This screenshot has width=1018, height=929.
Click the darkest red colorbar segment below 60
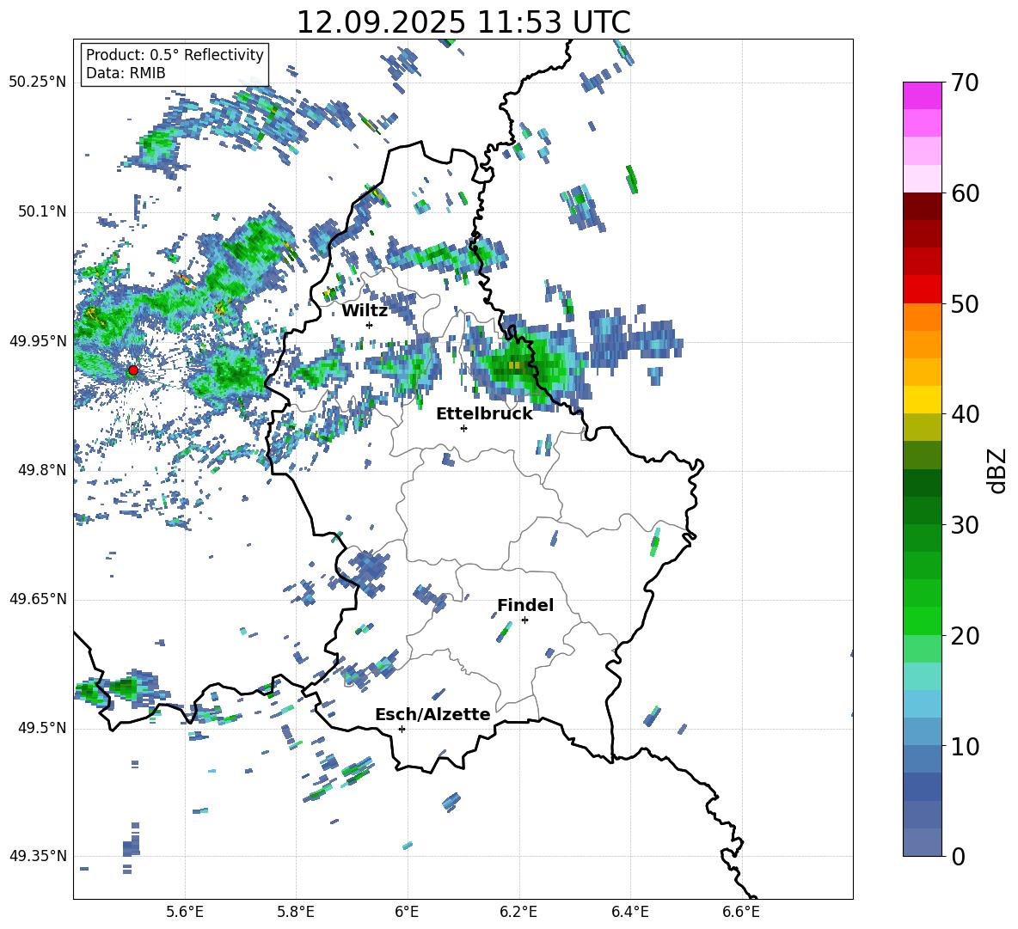point(922,206)
